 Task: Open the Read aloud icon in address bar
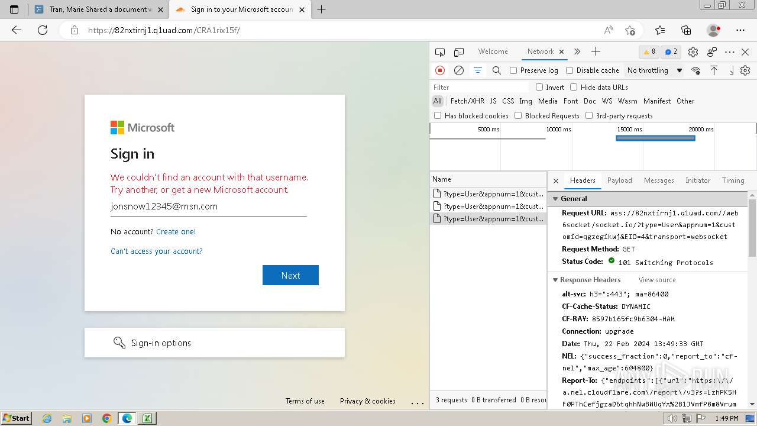click(609, 30)
